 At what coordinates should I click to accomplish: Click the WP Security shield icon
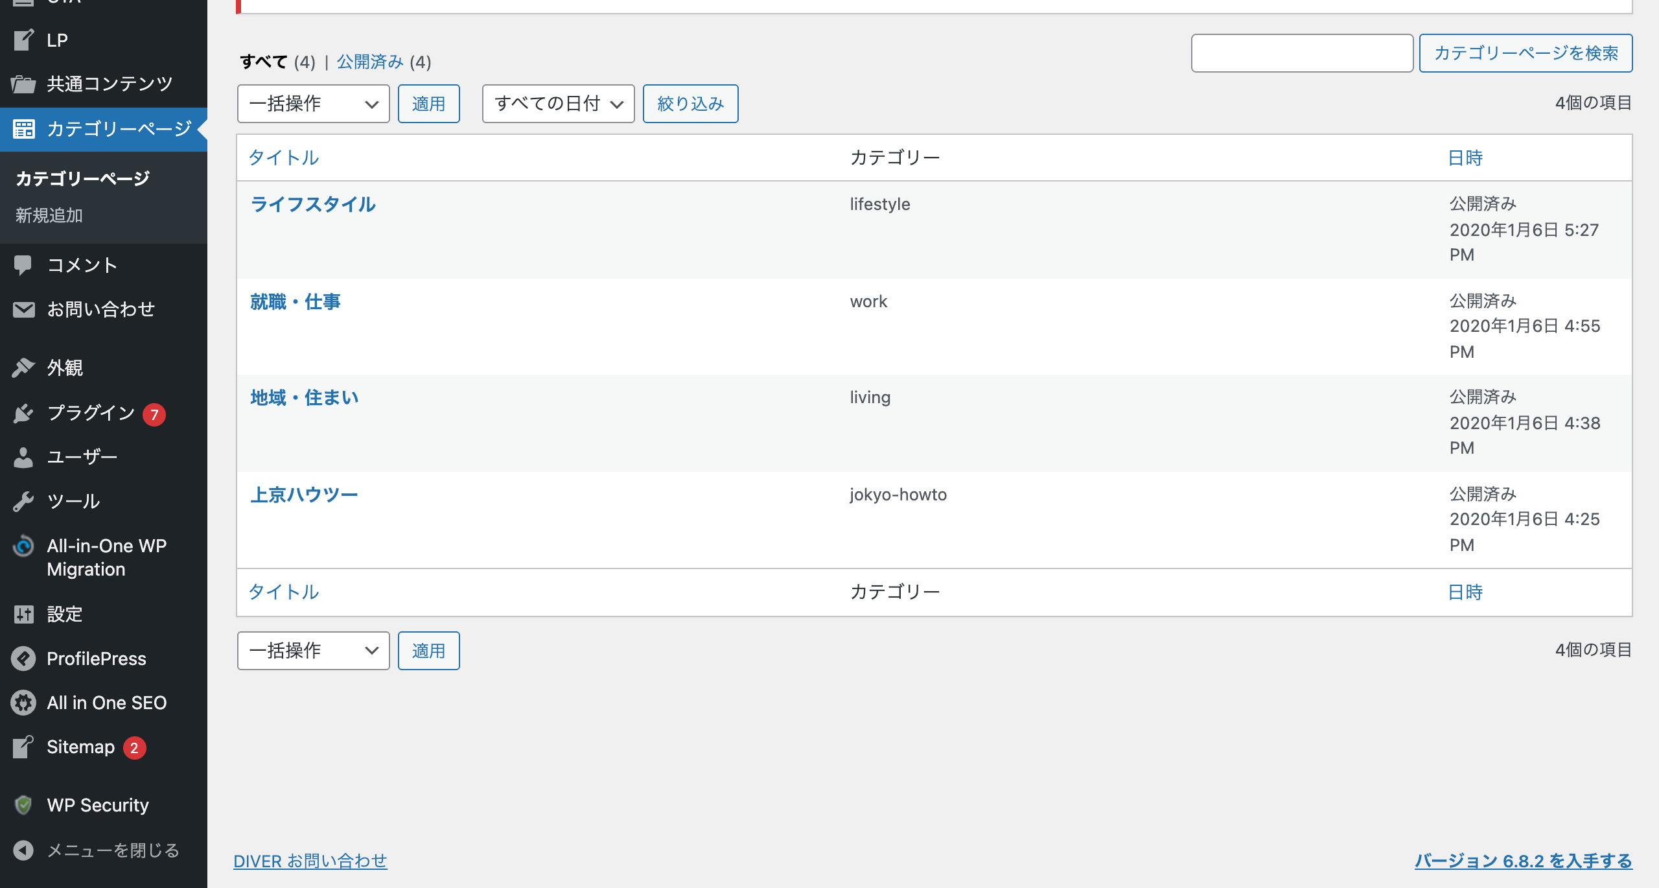click(23, 805)
